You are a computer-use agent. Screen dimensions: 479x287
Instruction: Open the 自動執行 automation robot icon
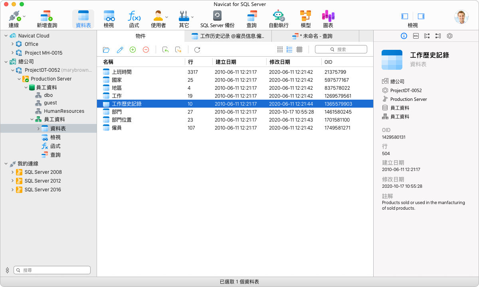(279, 16)
